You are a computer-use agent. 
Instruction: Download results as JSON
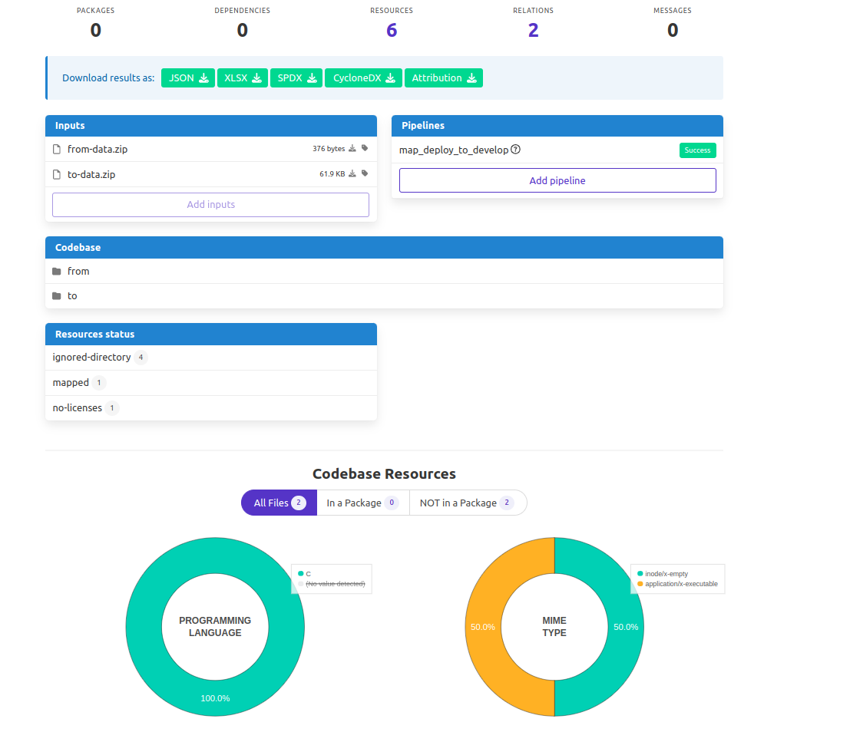(188, 78)
